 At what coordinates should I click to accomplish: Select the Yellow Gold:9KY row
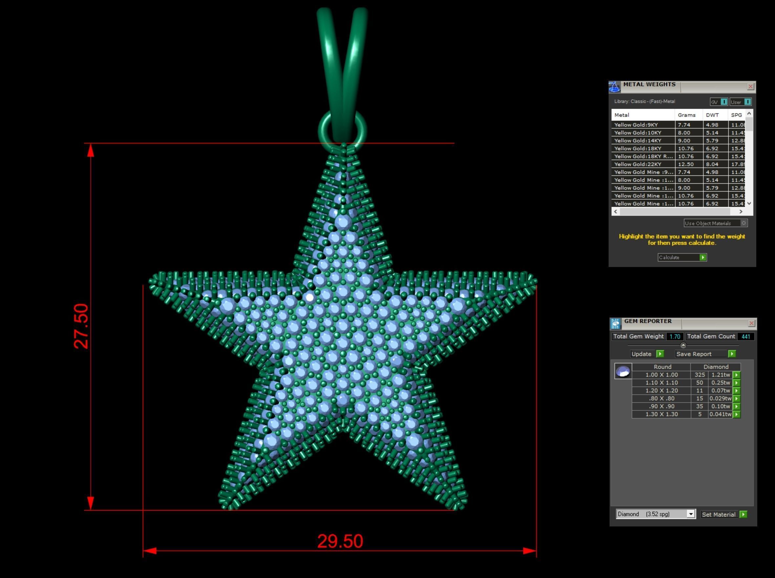[x=678, y=124]
